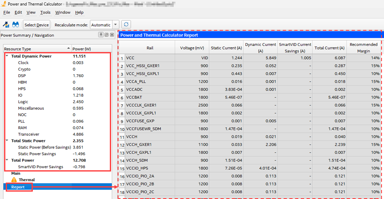Select the Static Power Savings row
384x199 pixels.
[x=58, y=154]
